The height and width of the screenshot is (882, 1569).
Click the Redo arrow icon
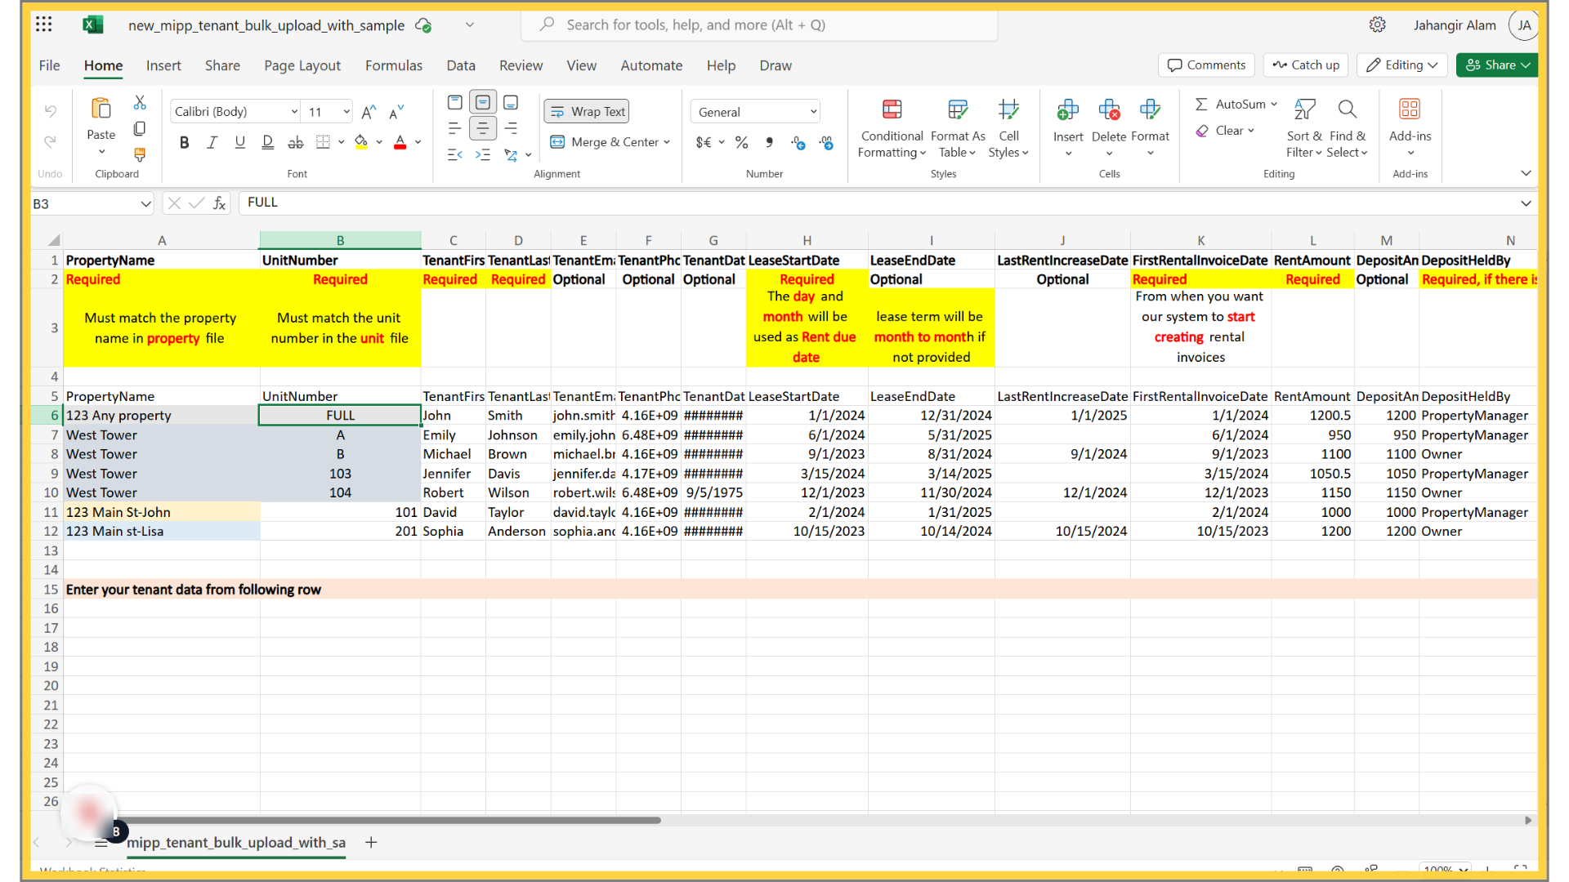pyautogui.click(x=51, y=141)
